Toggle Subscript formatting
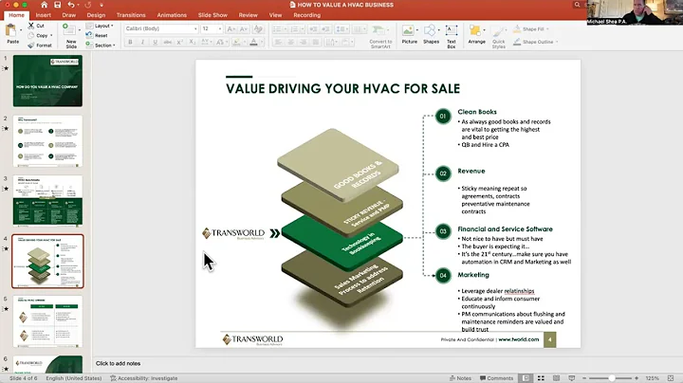 (192, 42)
